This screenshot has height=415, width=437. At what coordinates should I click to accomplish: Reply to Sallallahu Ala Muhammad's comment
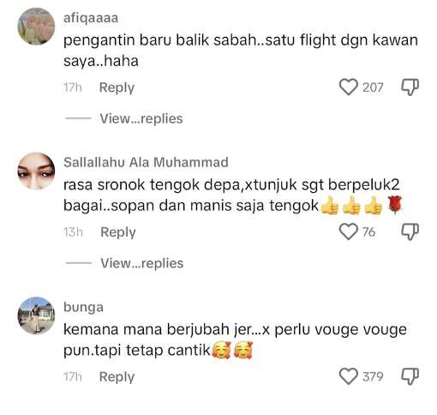click(118, 232)
